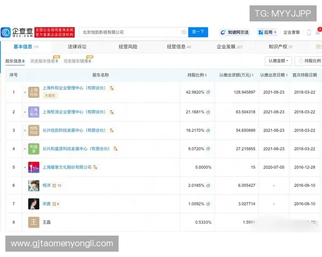Open the 长兴和盛源科技发展中心 company link
Image resolution: width=322 pixels, height=257 pixels.
click(x=76, y=149)
